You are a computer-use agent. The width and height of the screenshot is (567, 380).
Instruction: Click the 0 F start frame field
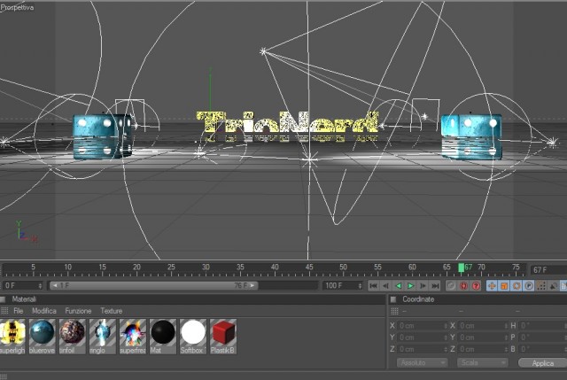pos(22,285)
